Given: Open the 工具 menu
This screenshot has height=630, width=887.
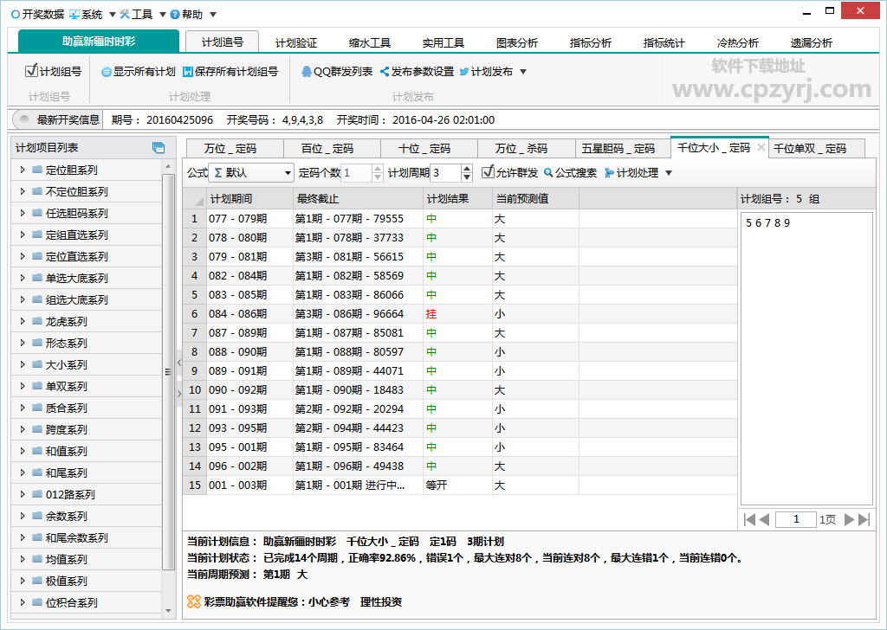Looking at the screenshot, I should pos(136,14).
